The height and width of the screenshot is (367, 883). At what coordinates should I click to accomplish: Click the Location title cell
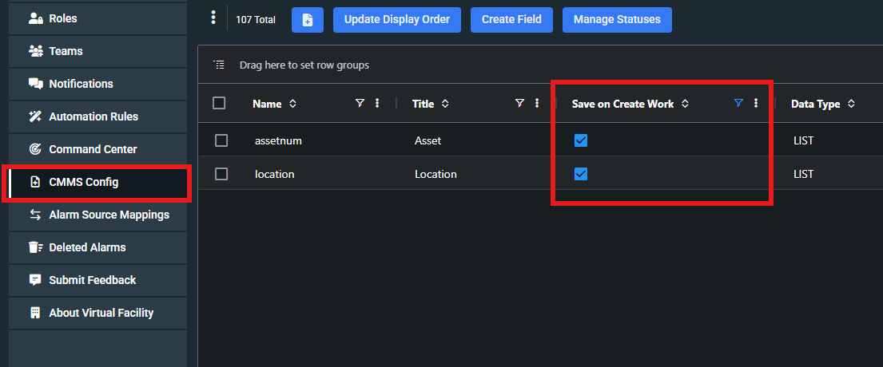pos(436,174)
